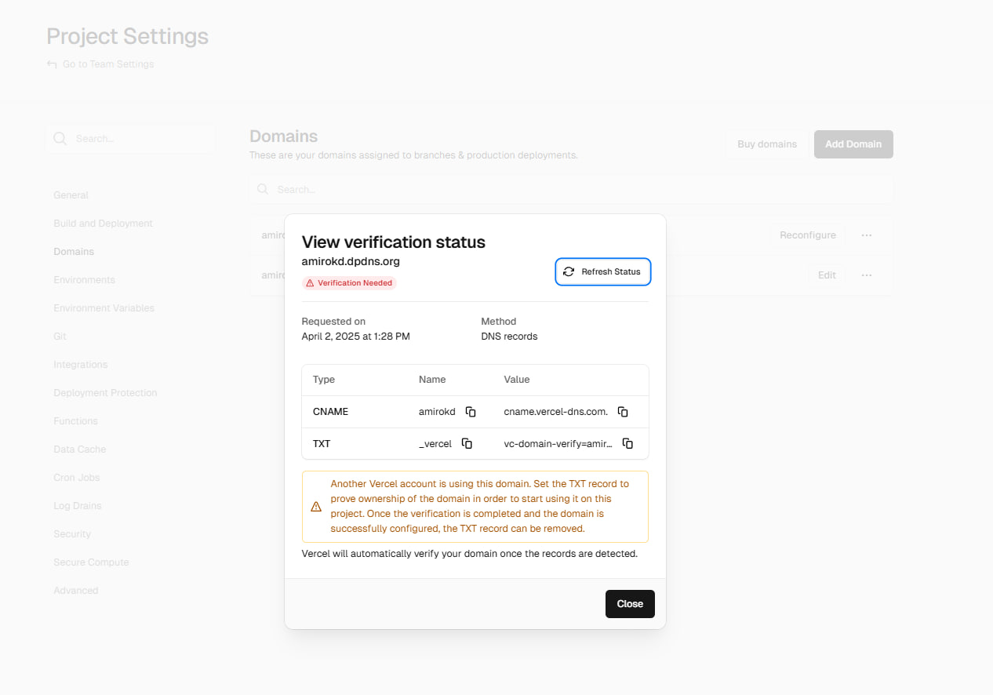993x695 pixels.
Task: Click the Verification Needed status badge
Action: (349, 283)
